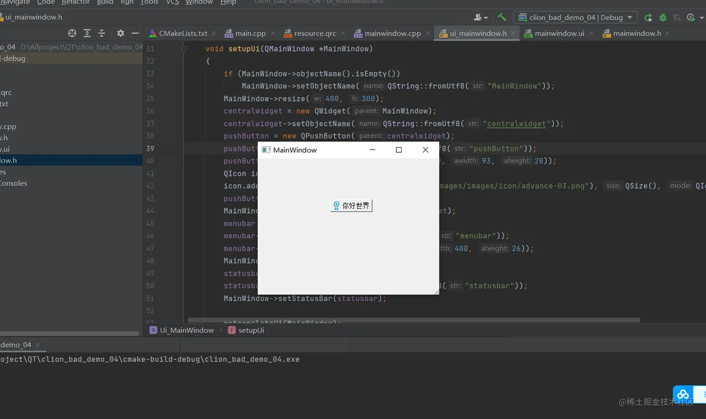Viewport: 706px width, 419px height.
Task: Select the project root row D:\Allproject\QT\clion_bad_demo_04
Action: click(71, 47)
